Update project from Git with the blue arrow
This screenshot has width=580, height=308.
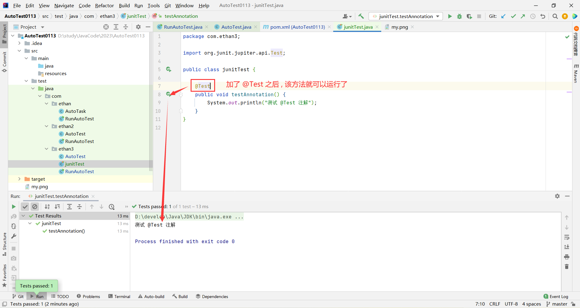503,16
